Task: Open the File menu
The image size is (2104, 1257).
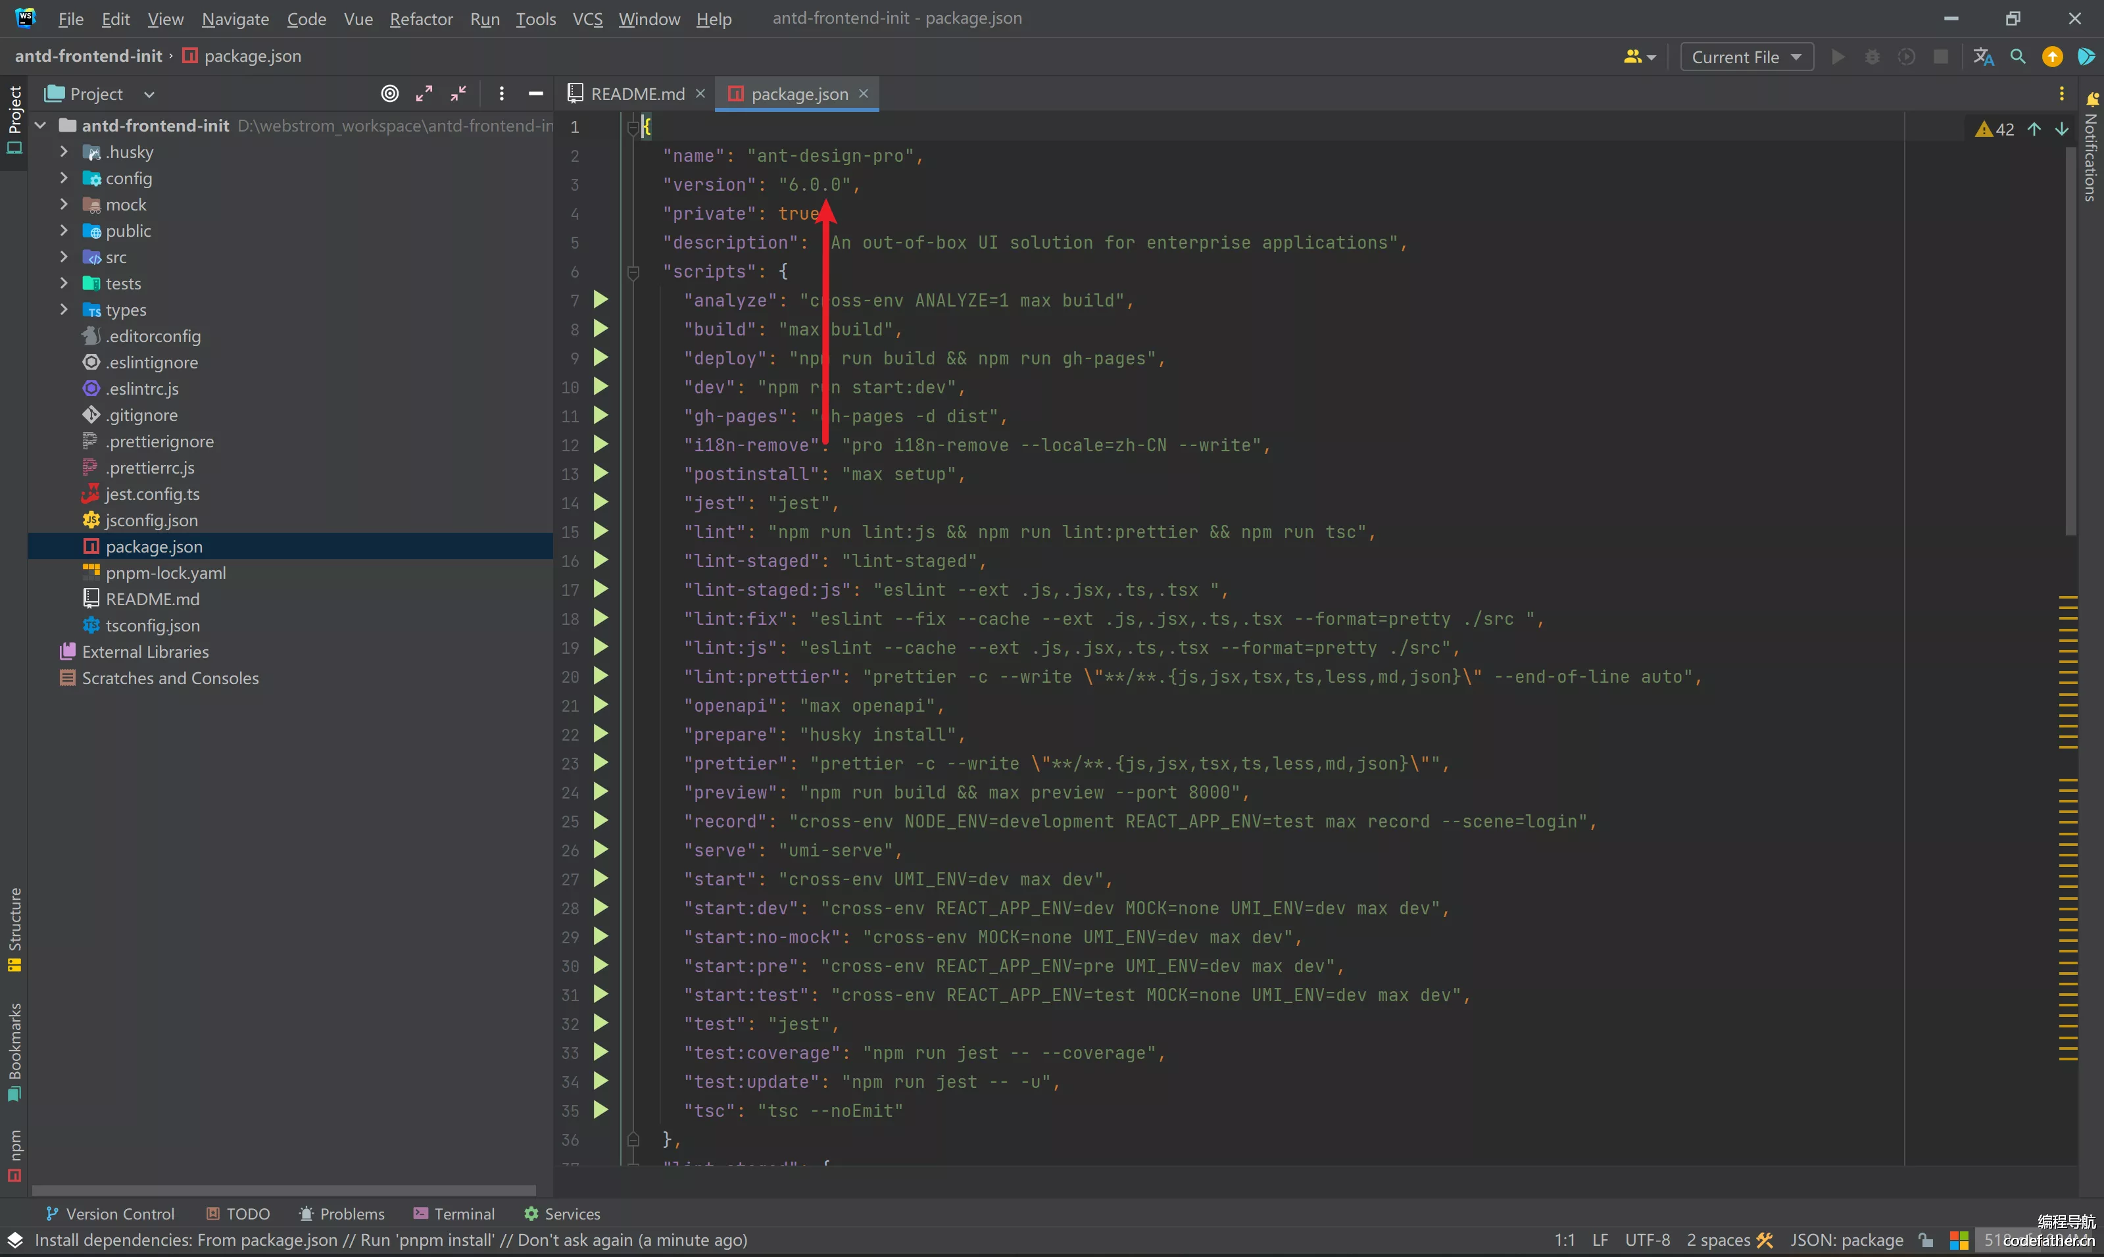Action: [70, 18]
